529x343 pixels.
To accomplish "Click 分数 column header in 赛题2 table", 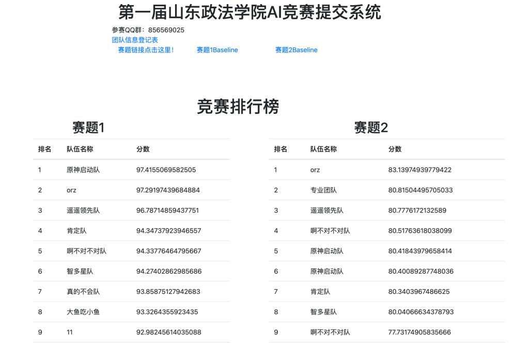I will 395,149.
